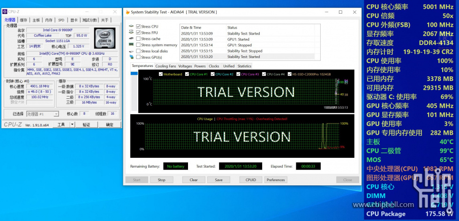
Task: Switch to the 缓存 tab in CPU-Z
Action: point(23,20)
